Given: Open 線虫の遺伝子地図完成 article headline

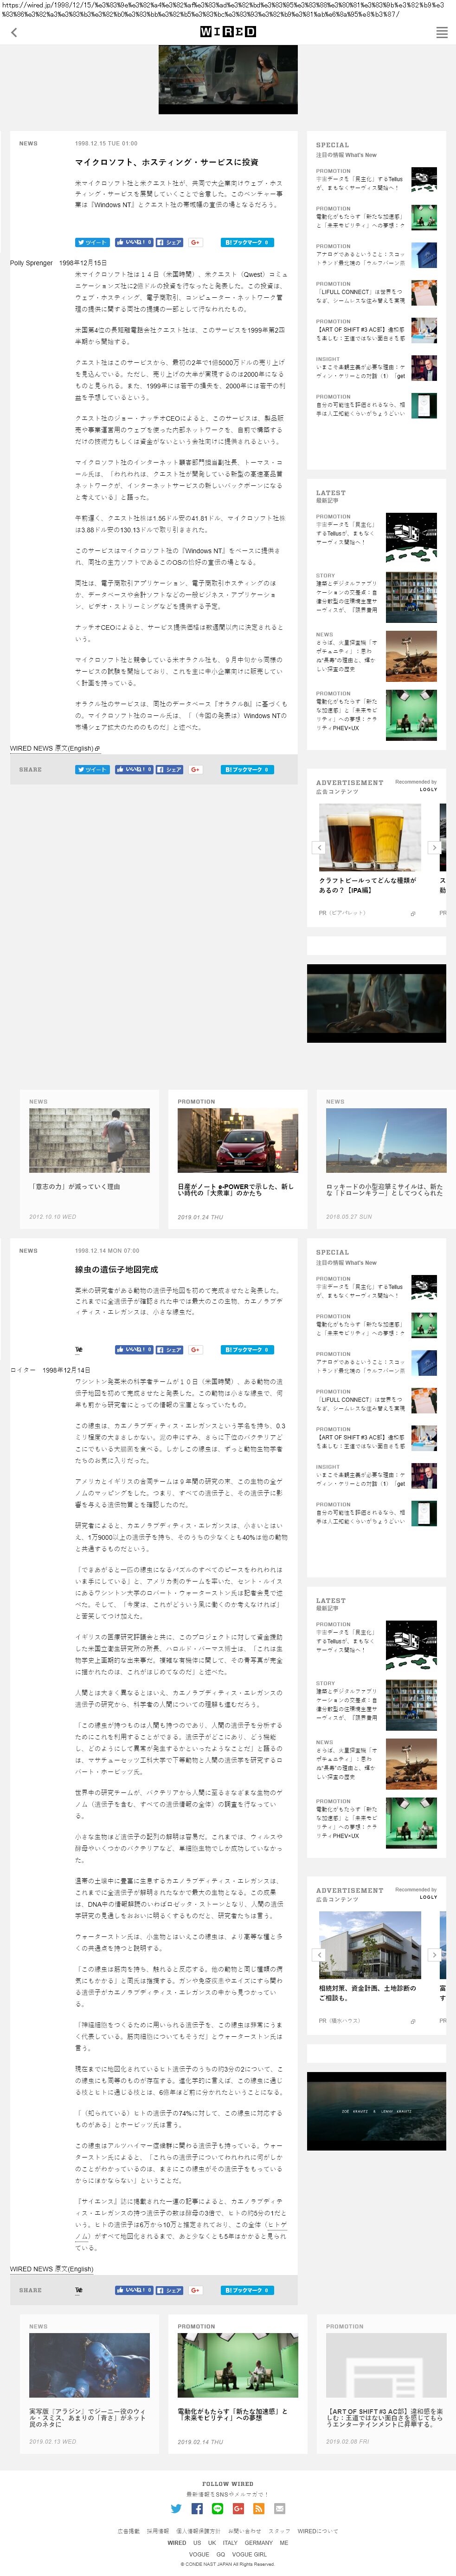Looking at the screenshot, I should (116, 1269).
